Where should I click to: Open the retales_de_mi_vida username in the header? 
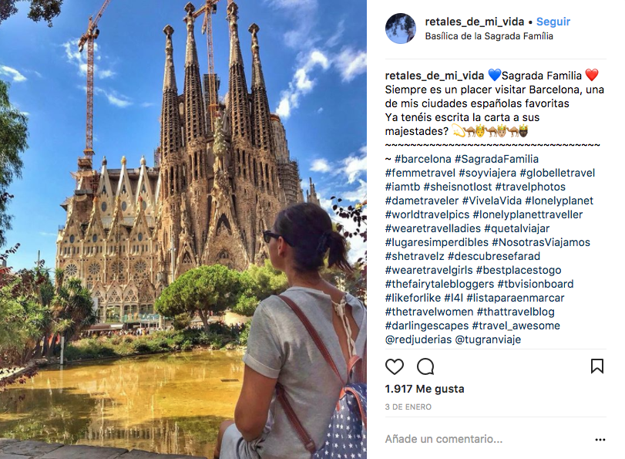pyautogui.click(x=474, y=22)
